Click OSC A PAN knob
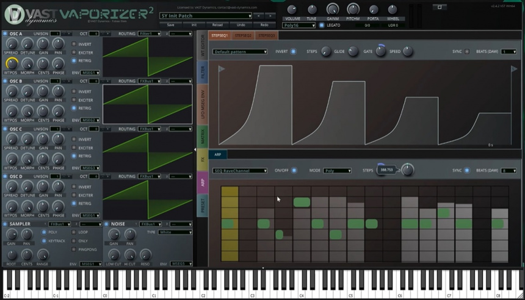 (x=58, y=43)
